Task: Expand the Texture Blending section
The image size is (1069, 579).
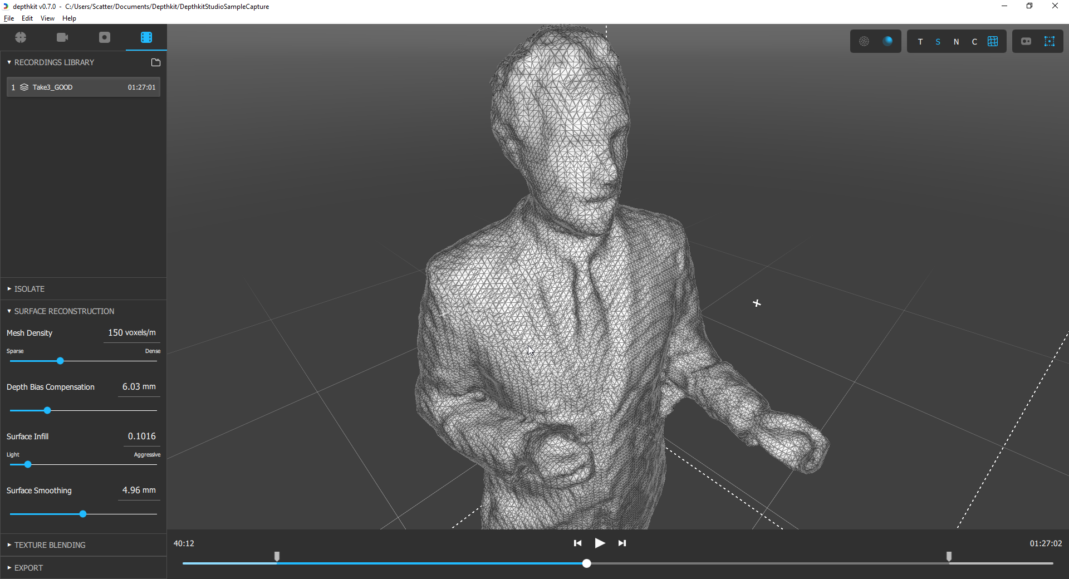Action: pos(50,545)
